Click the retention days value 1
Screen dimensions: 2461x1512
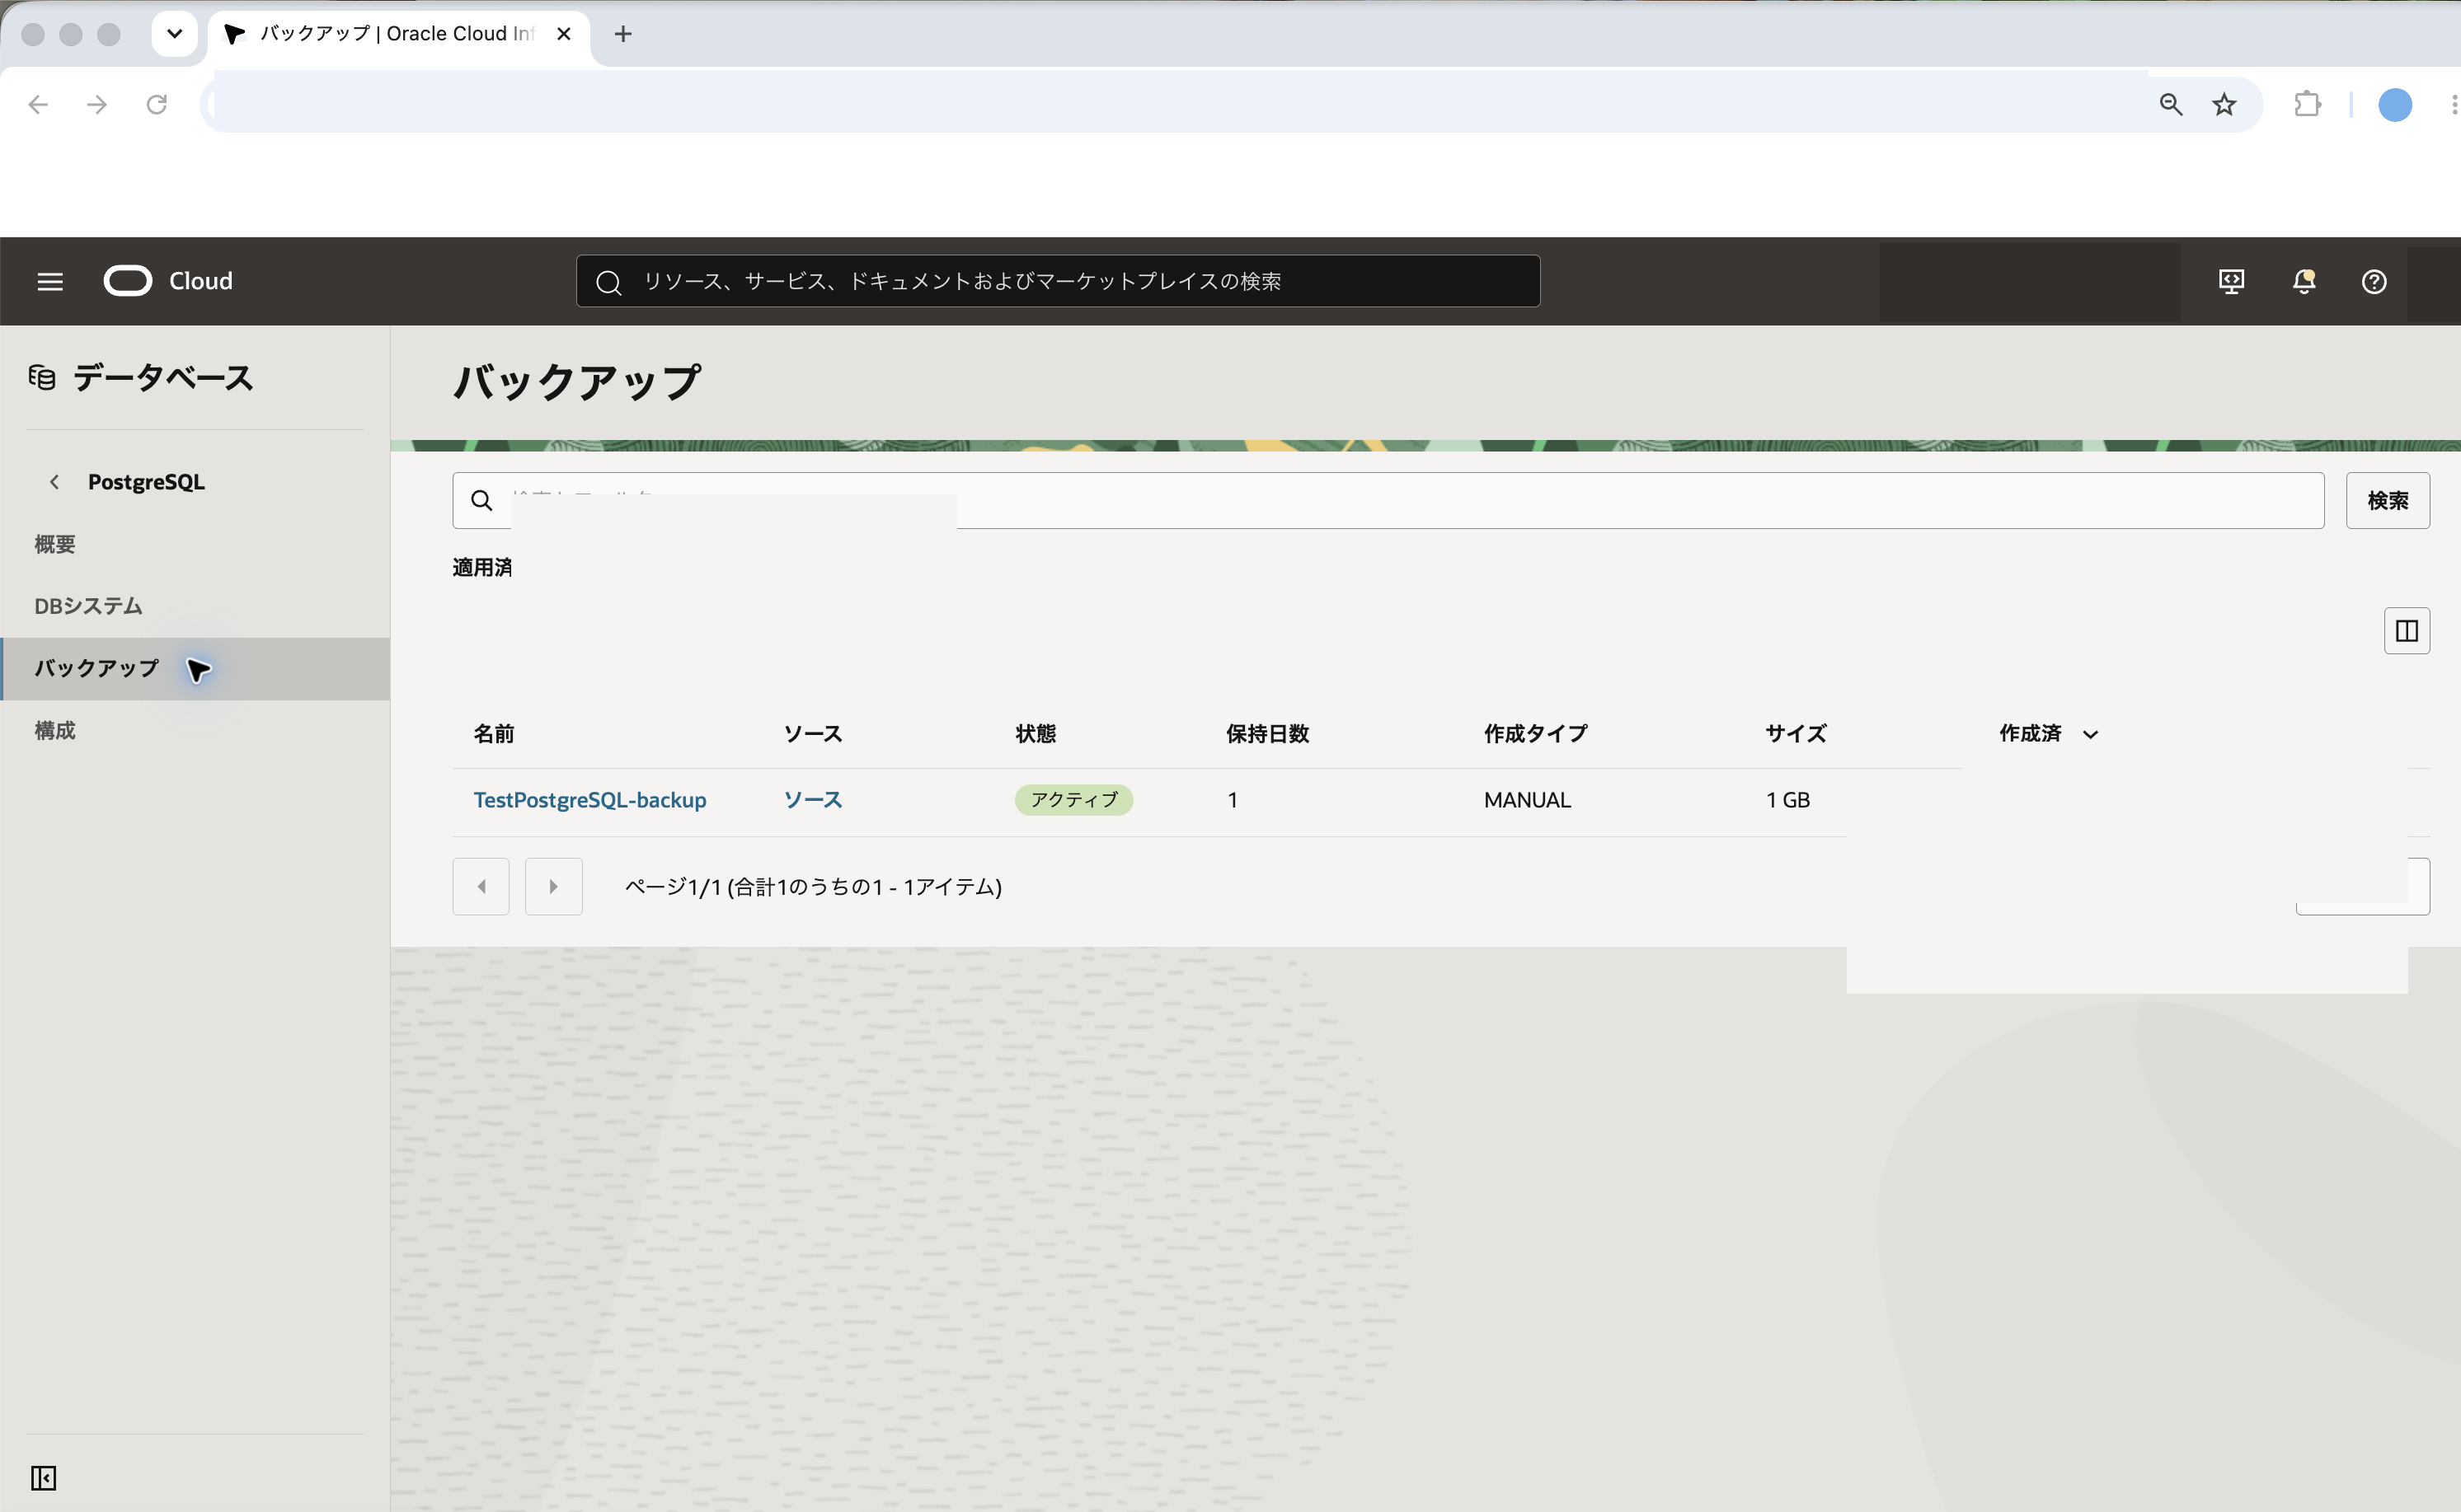pyautogui.click(x=1233, y=800)
